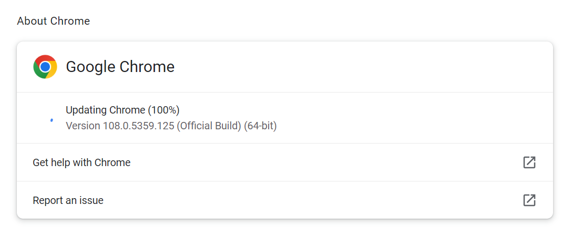
Task: Open the Get help with Chrome link
Action: pos(81,162)
